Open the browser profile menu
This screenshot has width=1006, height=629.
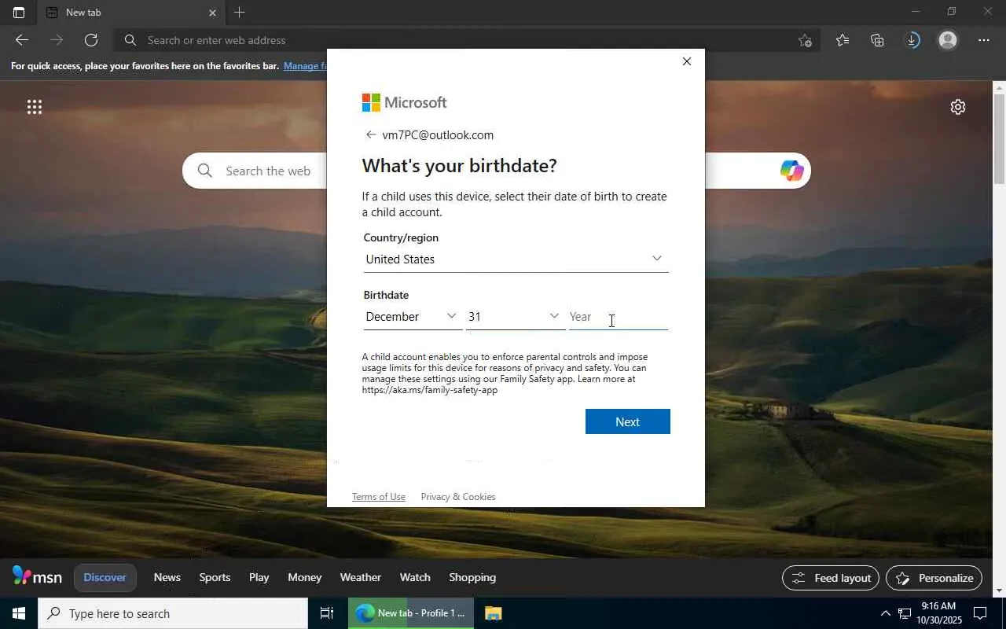point(948,40)
